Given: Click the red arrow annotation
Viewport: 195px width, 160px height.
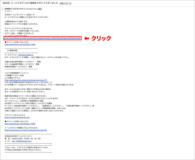Looking at the screenshot, I should pyautogui.click(x=87, y=38).
